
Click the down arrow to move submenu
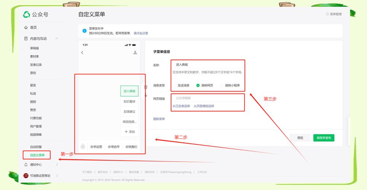(x=145, y=95)
